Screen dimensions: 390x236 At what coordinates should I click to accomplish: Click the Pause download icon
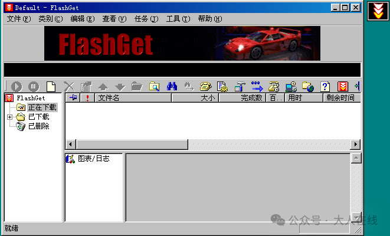coord(34,87)
